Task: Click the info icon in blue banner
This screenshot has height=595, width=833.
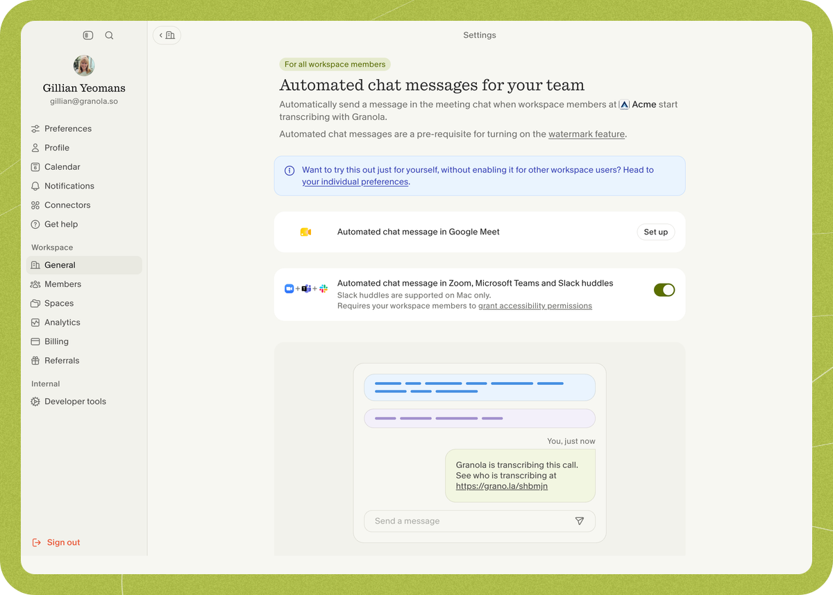Action: pyautogui.click(x=289, y=171)
